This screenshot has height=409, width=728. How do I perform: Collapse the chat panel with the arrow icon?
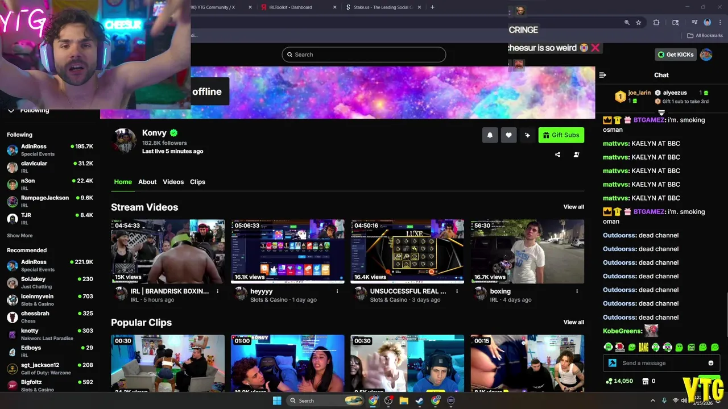(x=603, y=75)
